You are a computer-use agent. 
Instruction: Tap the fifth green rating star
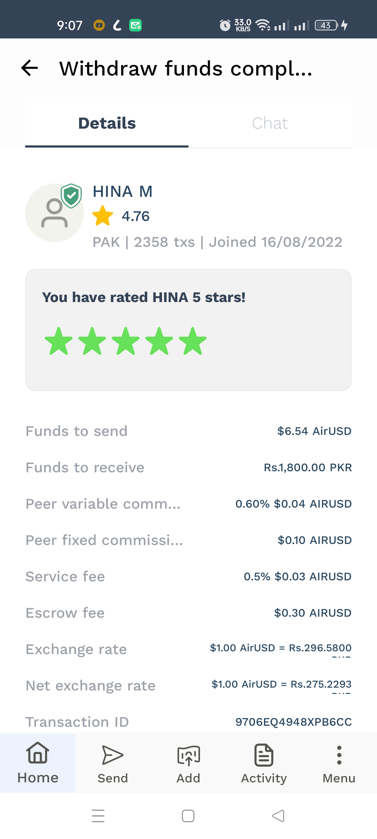click(x=193, y=341)
